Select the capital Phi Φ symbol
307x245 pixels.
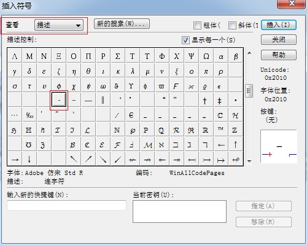(x=162, y=56)
